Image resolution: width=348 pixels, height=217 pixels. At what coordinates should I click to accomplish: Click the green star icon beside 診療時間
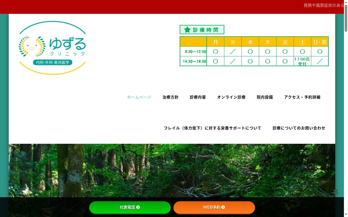(187, 30)
